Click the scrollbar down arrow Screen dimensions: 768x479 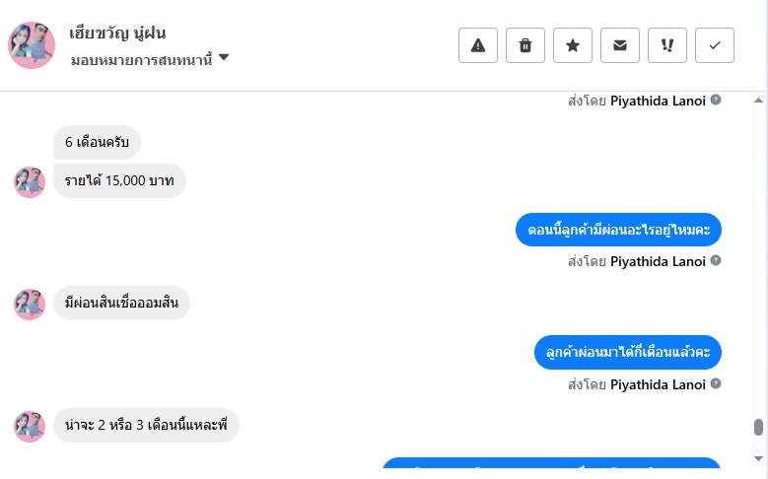[758, 459]
